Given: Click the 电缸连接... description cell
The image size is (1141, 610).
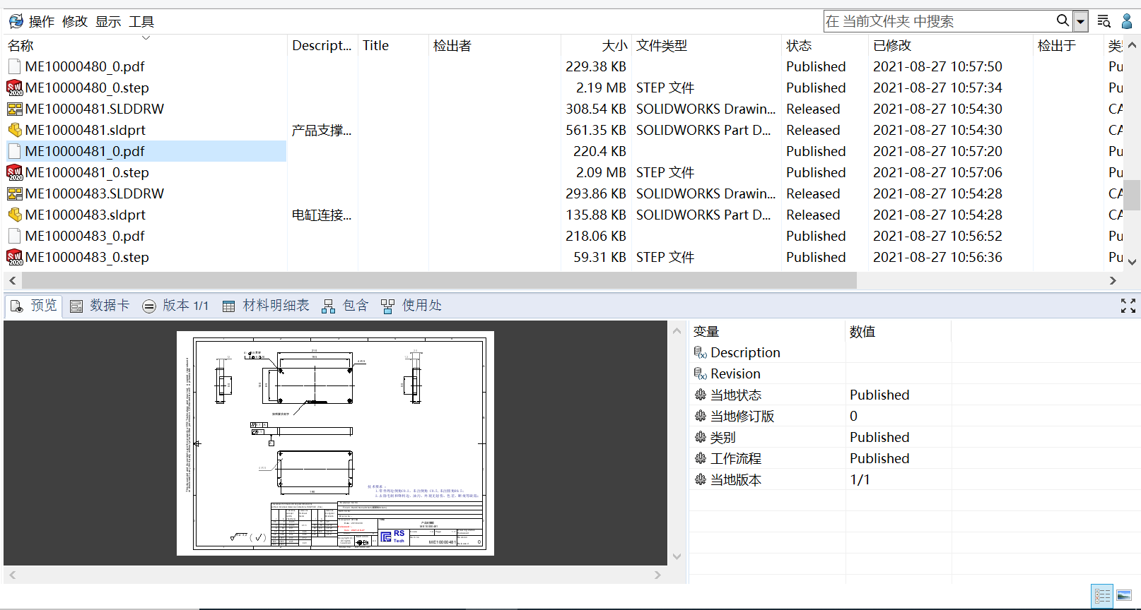Looking at the screenshot, I should click(322, 215).
